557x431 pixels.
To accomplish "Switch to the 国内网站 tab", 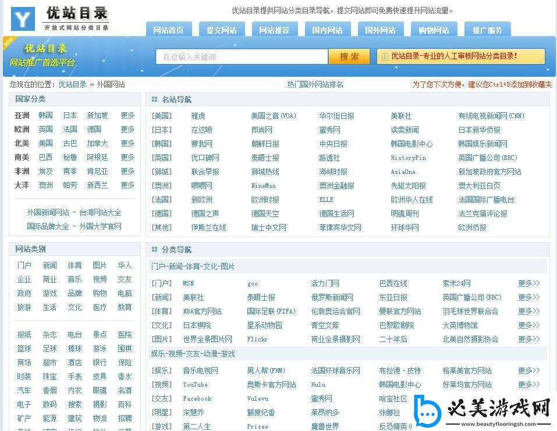I will pos(327,29).
